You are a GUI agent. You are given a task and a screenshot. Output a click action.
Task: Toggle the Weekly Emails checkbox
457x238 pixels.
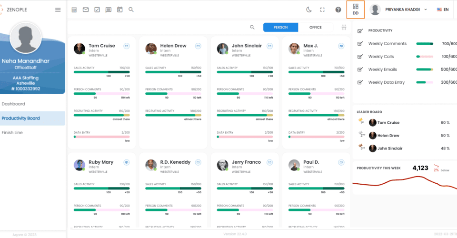[x=360, y=69]
